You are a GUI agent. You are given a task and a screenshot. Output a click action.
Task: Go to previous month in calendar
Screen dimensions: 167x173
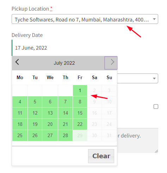pos(17,62)
